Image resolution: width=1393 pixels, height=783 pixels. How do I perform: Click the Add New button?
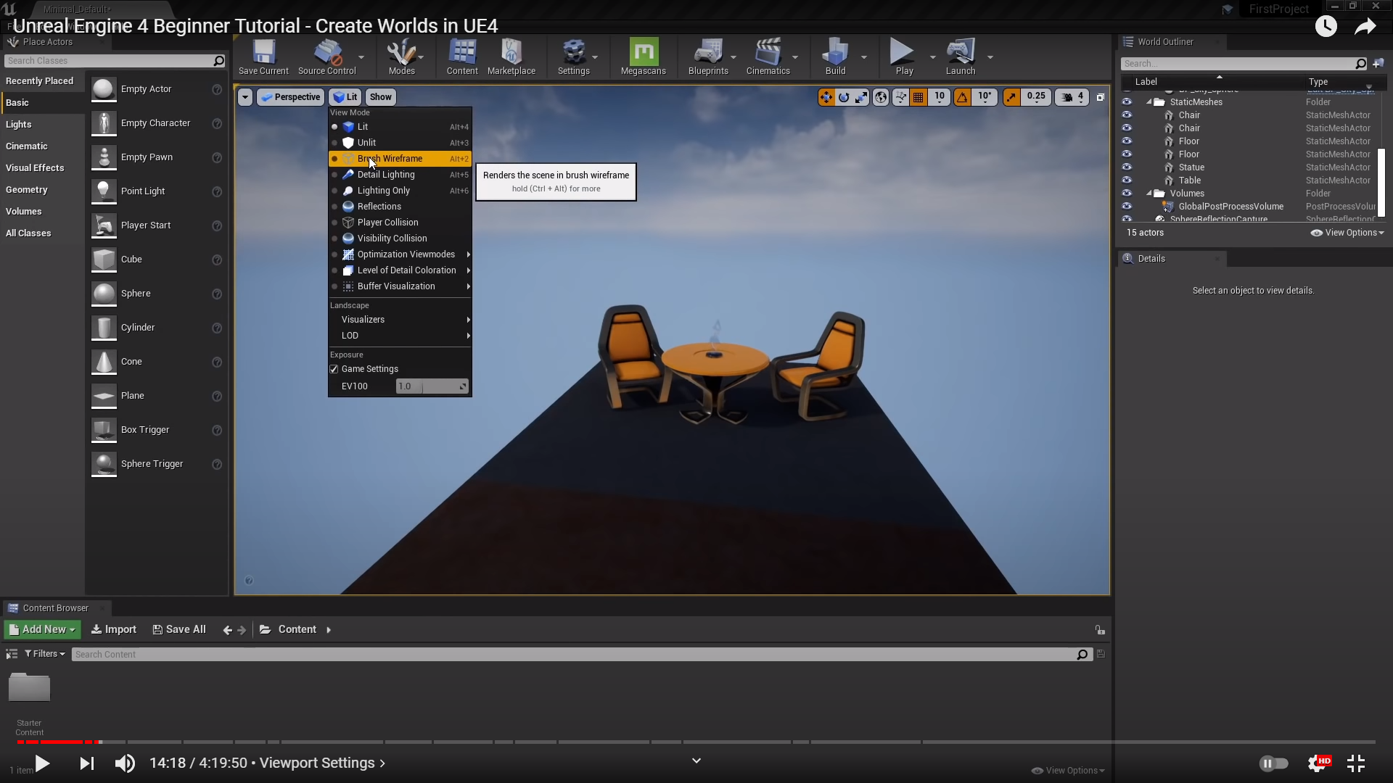pos(43,629)
